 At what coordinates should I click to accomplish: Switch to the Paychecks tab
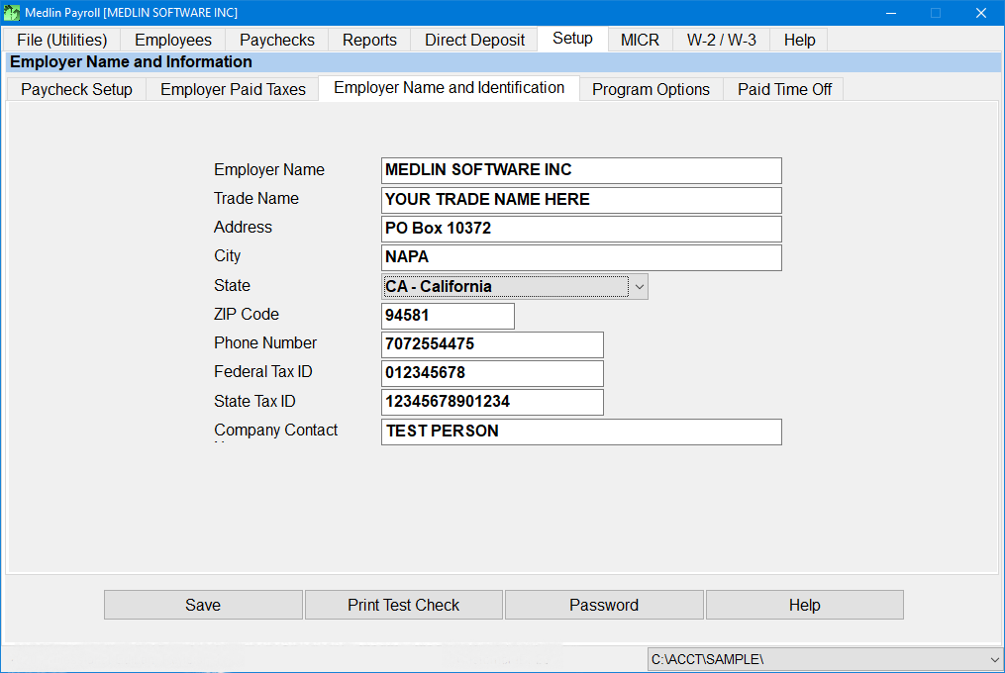276,40
